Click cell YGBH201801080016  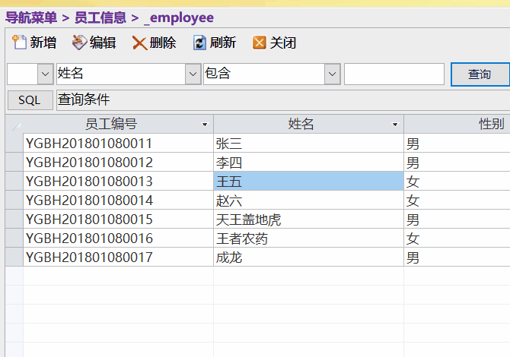pyautogui.click(x=119, y=239)
